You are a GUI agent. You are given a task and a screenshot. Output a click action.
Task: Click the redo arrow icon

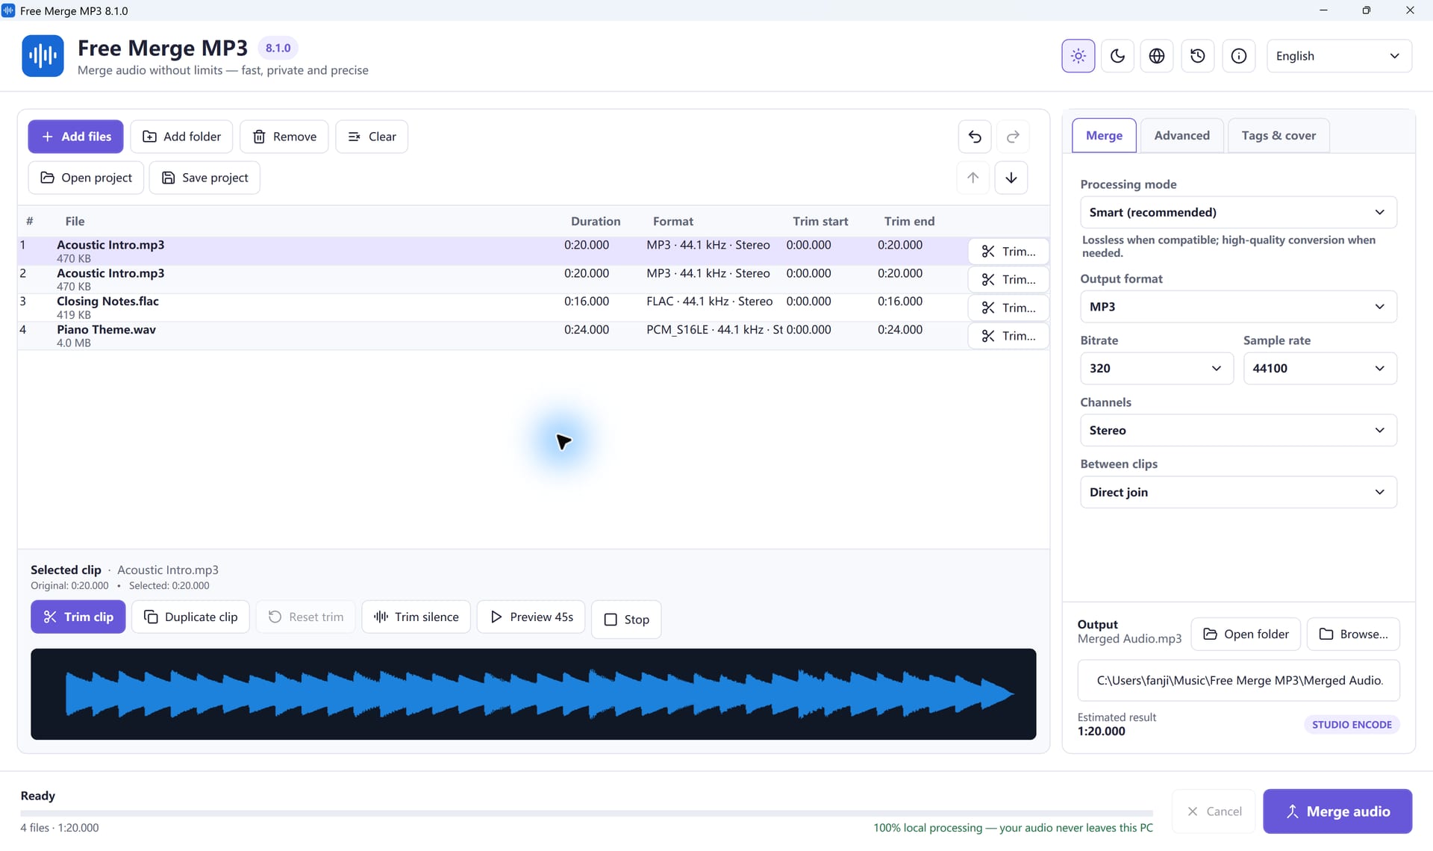1013,137
